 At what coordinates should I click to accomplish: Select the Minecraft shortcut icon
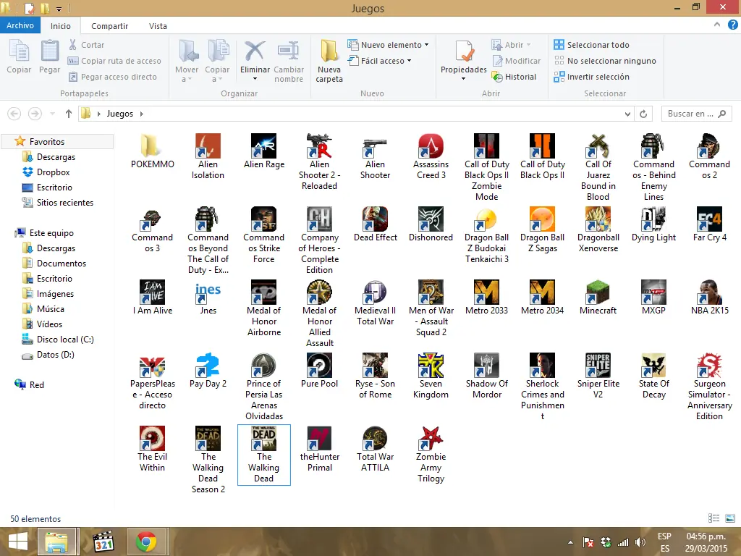coord(598,298)
